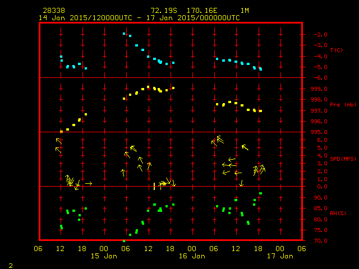The height and width of the screenshot is (269, 359).
Task: Click the page number 2 at bottom left
Action: tap(10, 265)
